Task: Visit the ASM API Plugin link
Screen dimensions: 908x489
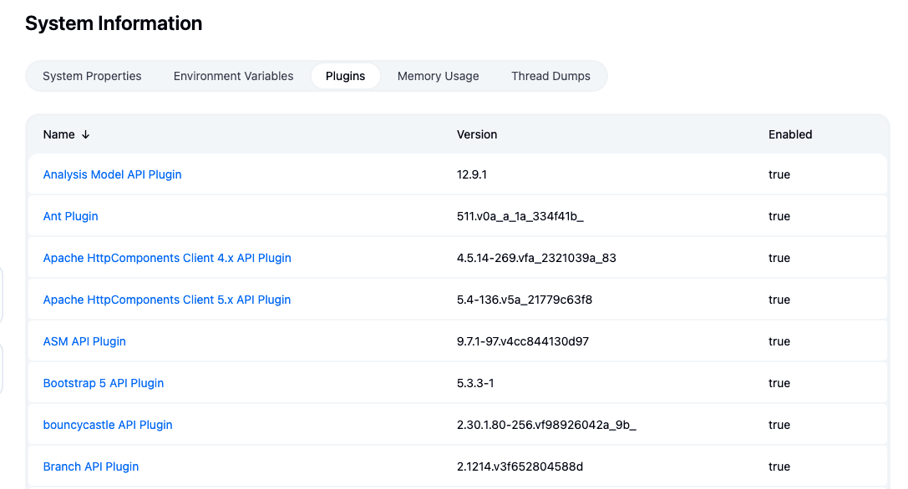Action: coord(84,341)
